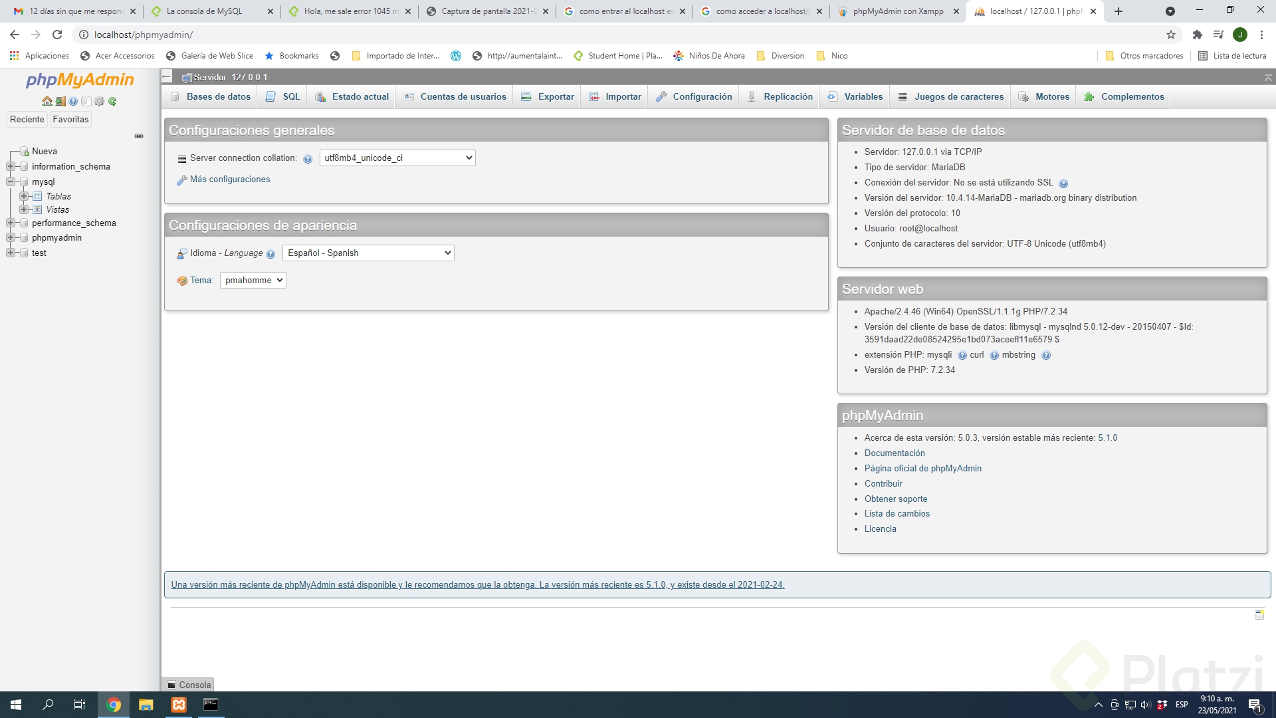This screenshot has height=718, width=1276.
Task: Click the top panel collapse icon at right
Action: (1268, 78)
